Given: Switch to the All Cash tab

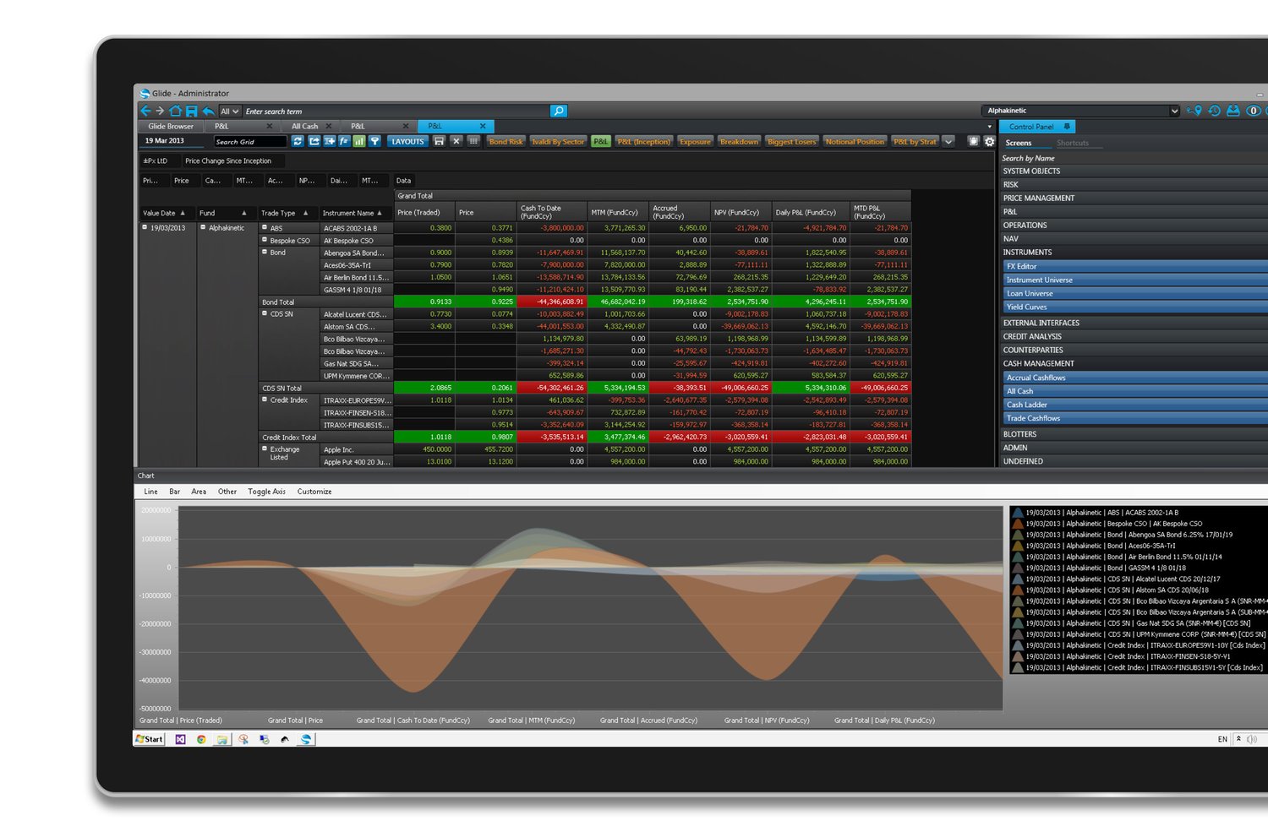Looking at the screenshot, I should (x=305, y=127).
